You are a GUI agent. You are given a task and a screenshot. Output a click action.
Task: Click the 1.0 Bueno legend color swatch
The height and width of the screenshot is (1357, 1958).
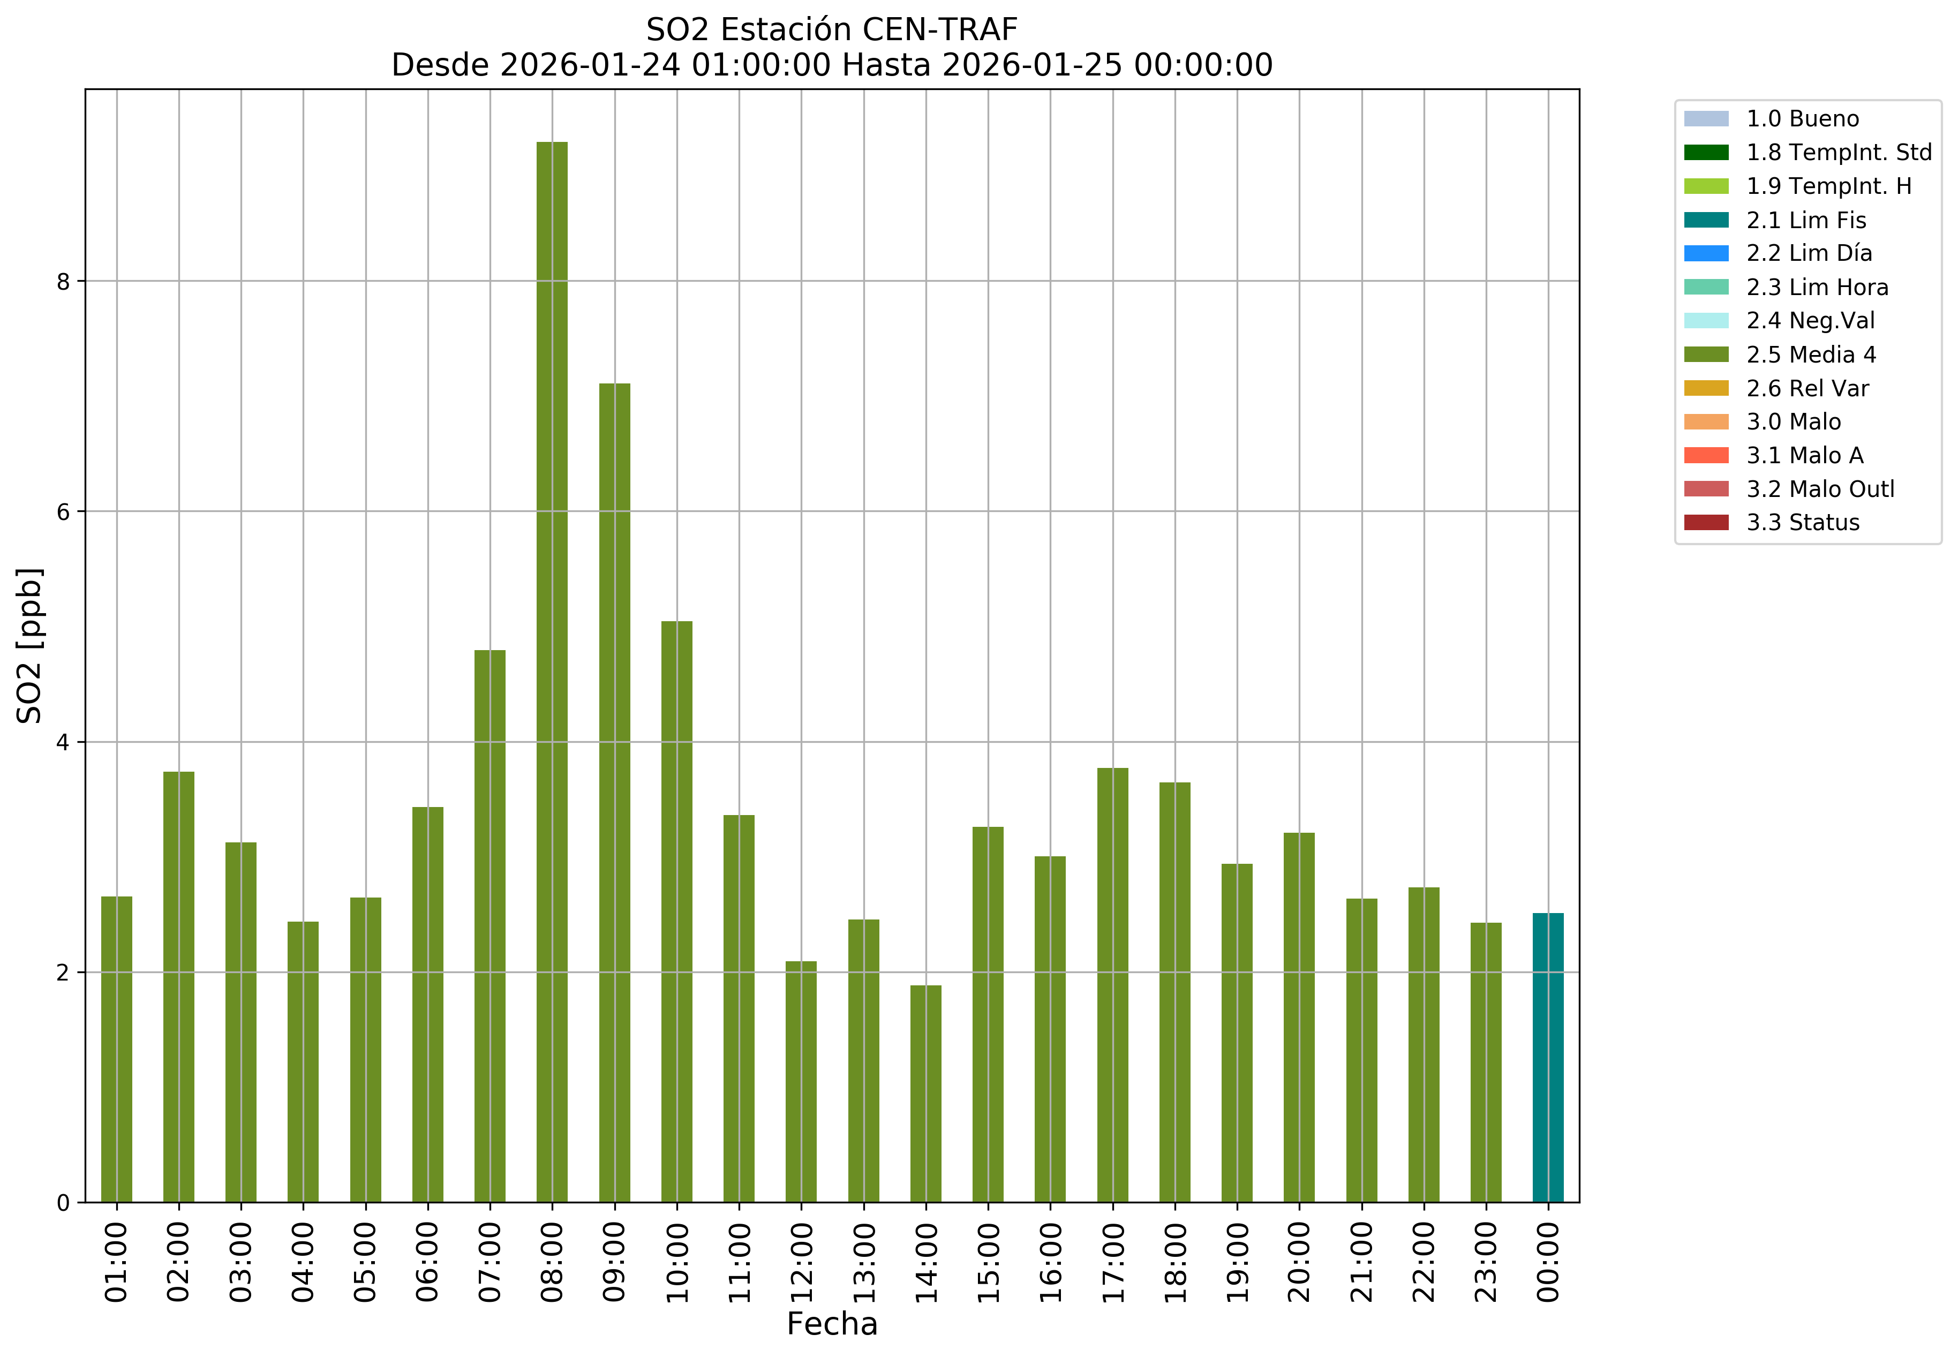coord(1706,119)
